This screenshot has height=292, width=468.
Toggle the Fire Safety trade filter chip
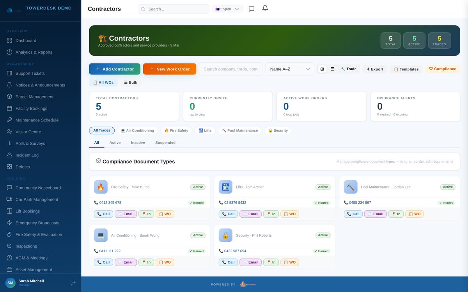tap(176, 130)
